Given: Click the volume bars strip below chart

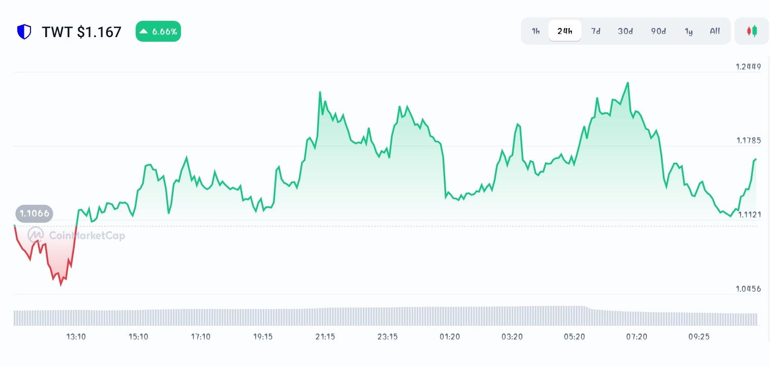Looking at the screenshot, I should (x=385, y=316).
